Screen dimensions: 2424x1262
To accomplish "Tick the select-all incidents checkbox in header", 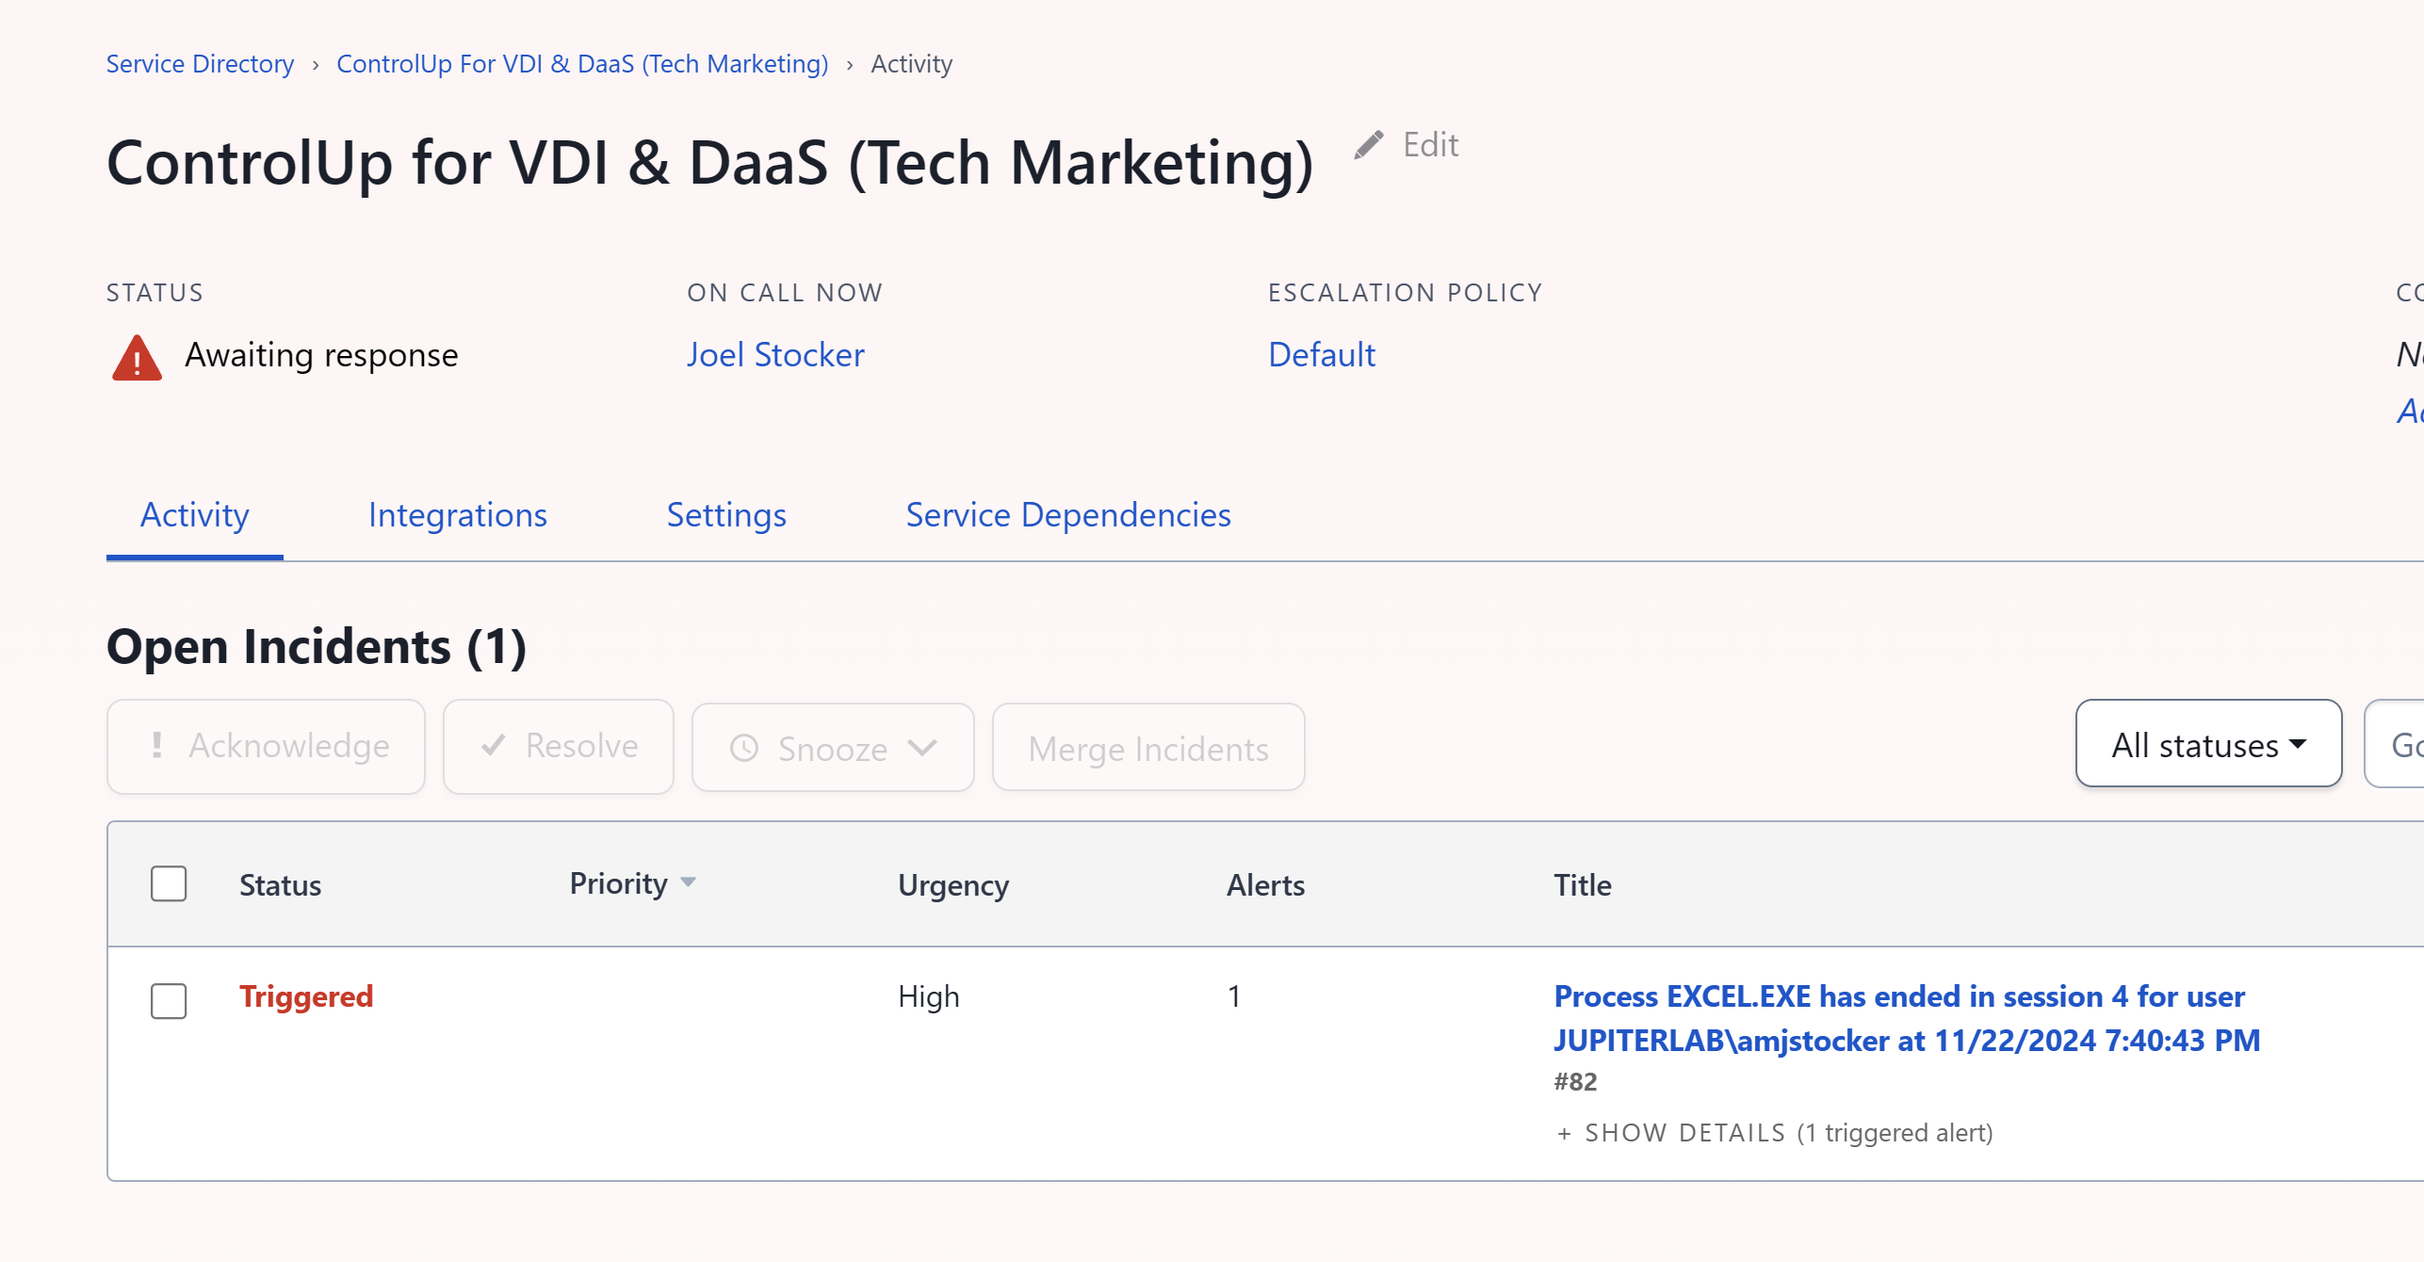I will point(169,883).
